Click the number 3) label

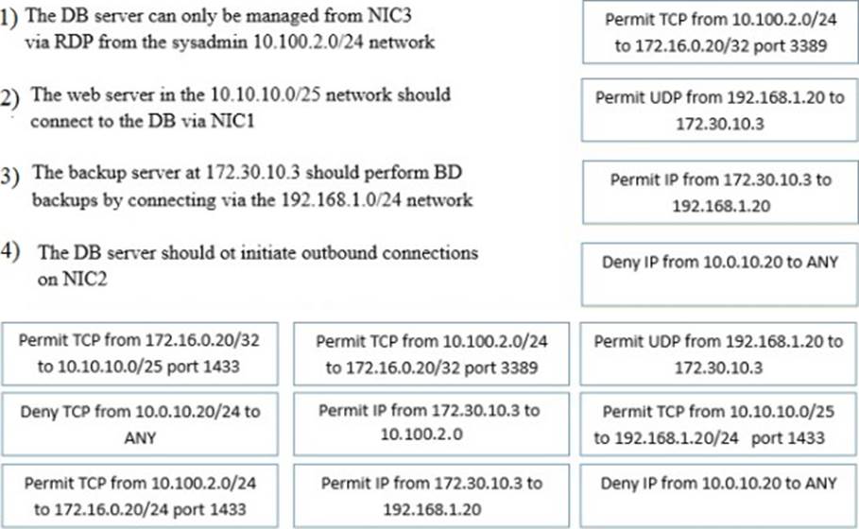point(9,177)
